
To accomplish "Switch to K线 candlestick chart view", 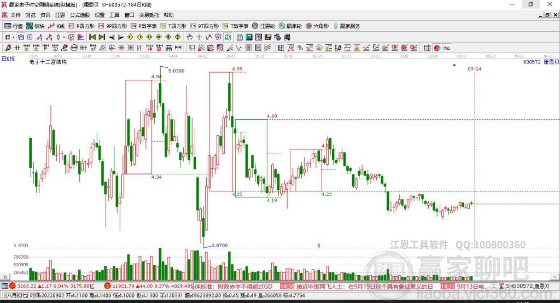I will point(56,26).
